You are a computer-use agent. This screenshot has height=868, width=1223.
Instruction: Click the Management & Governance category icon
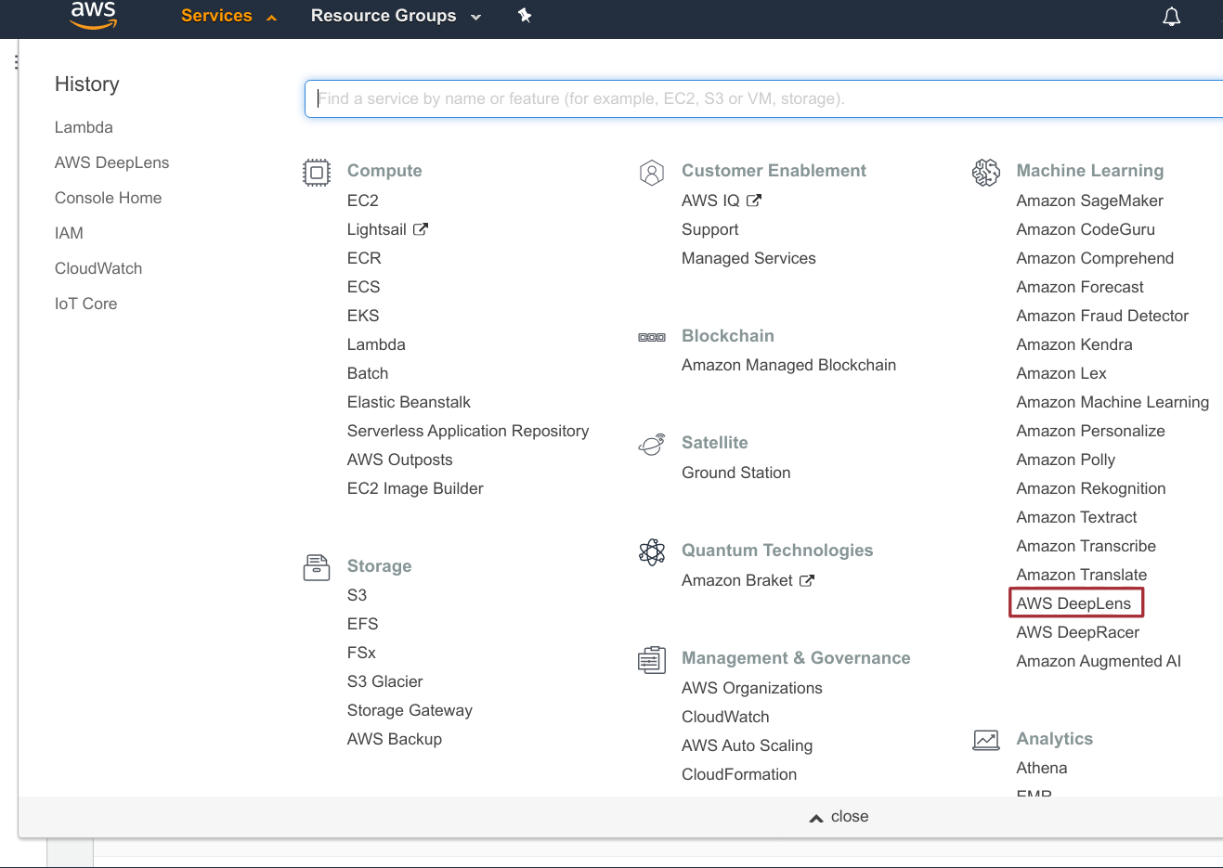tap(652, 660)
